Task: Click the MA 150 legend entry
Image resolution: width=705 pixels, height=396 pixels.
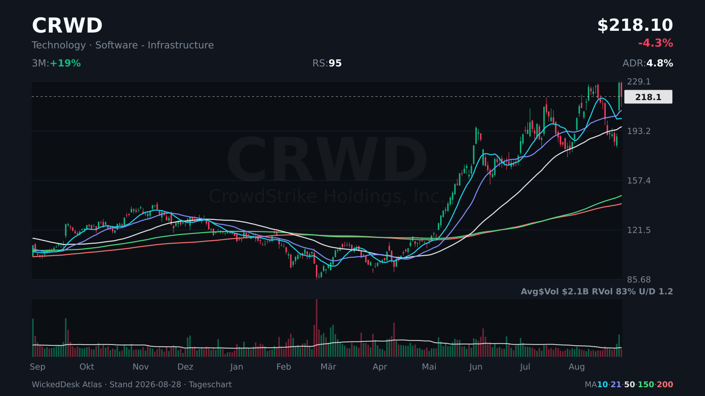Action: click(x=646, y=385)
